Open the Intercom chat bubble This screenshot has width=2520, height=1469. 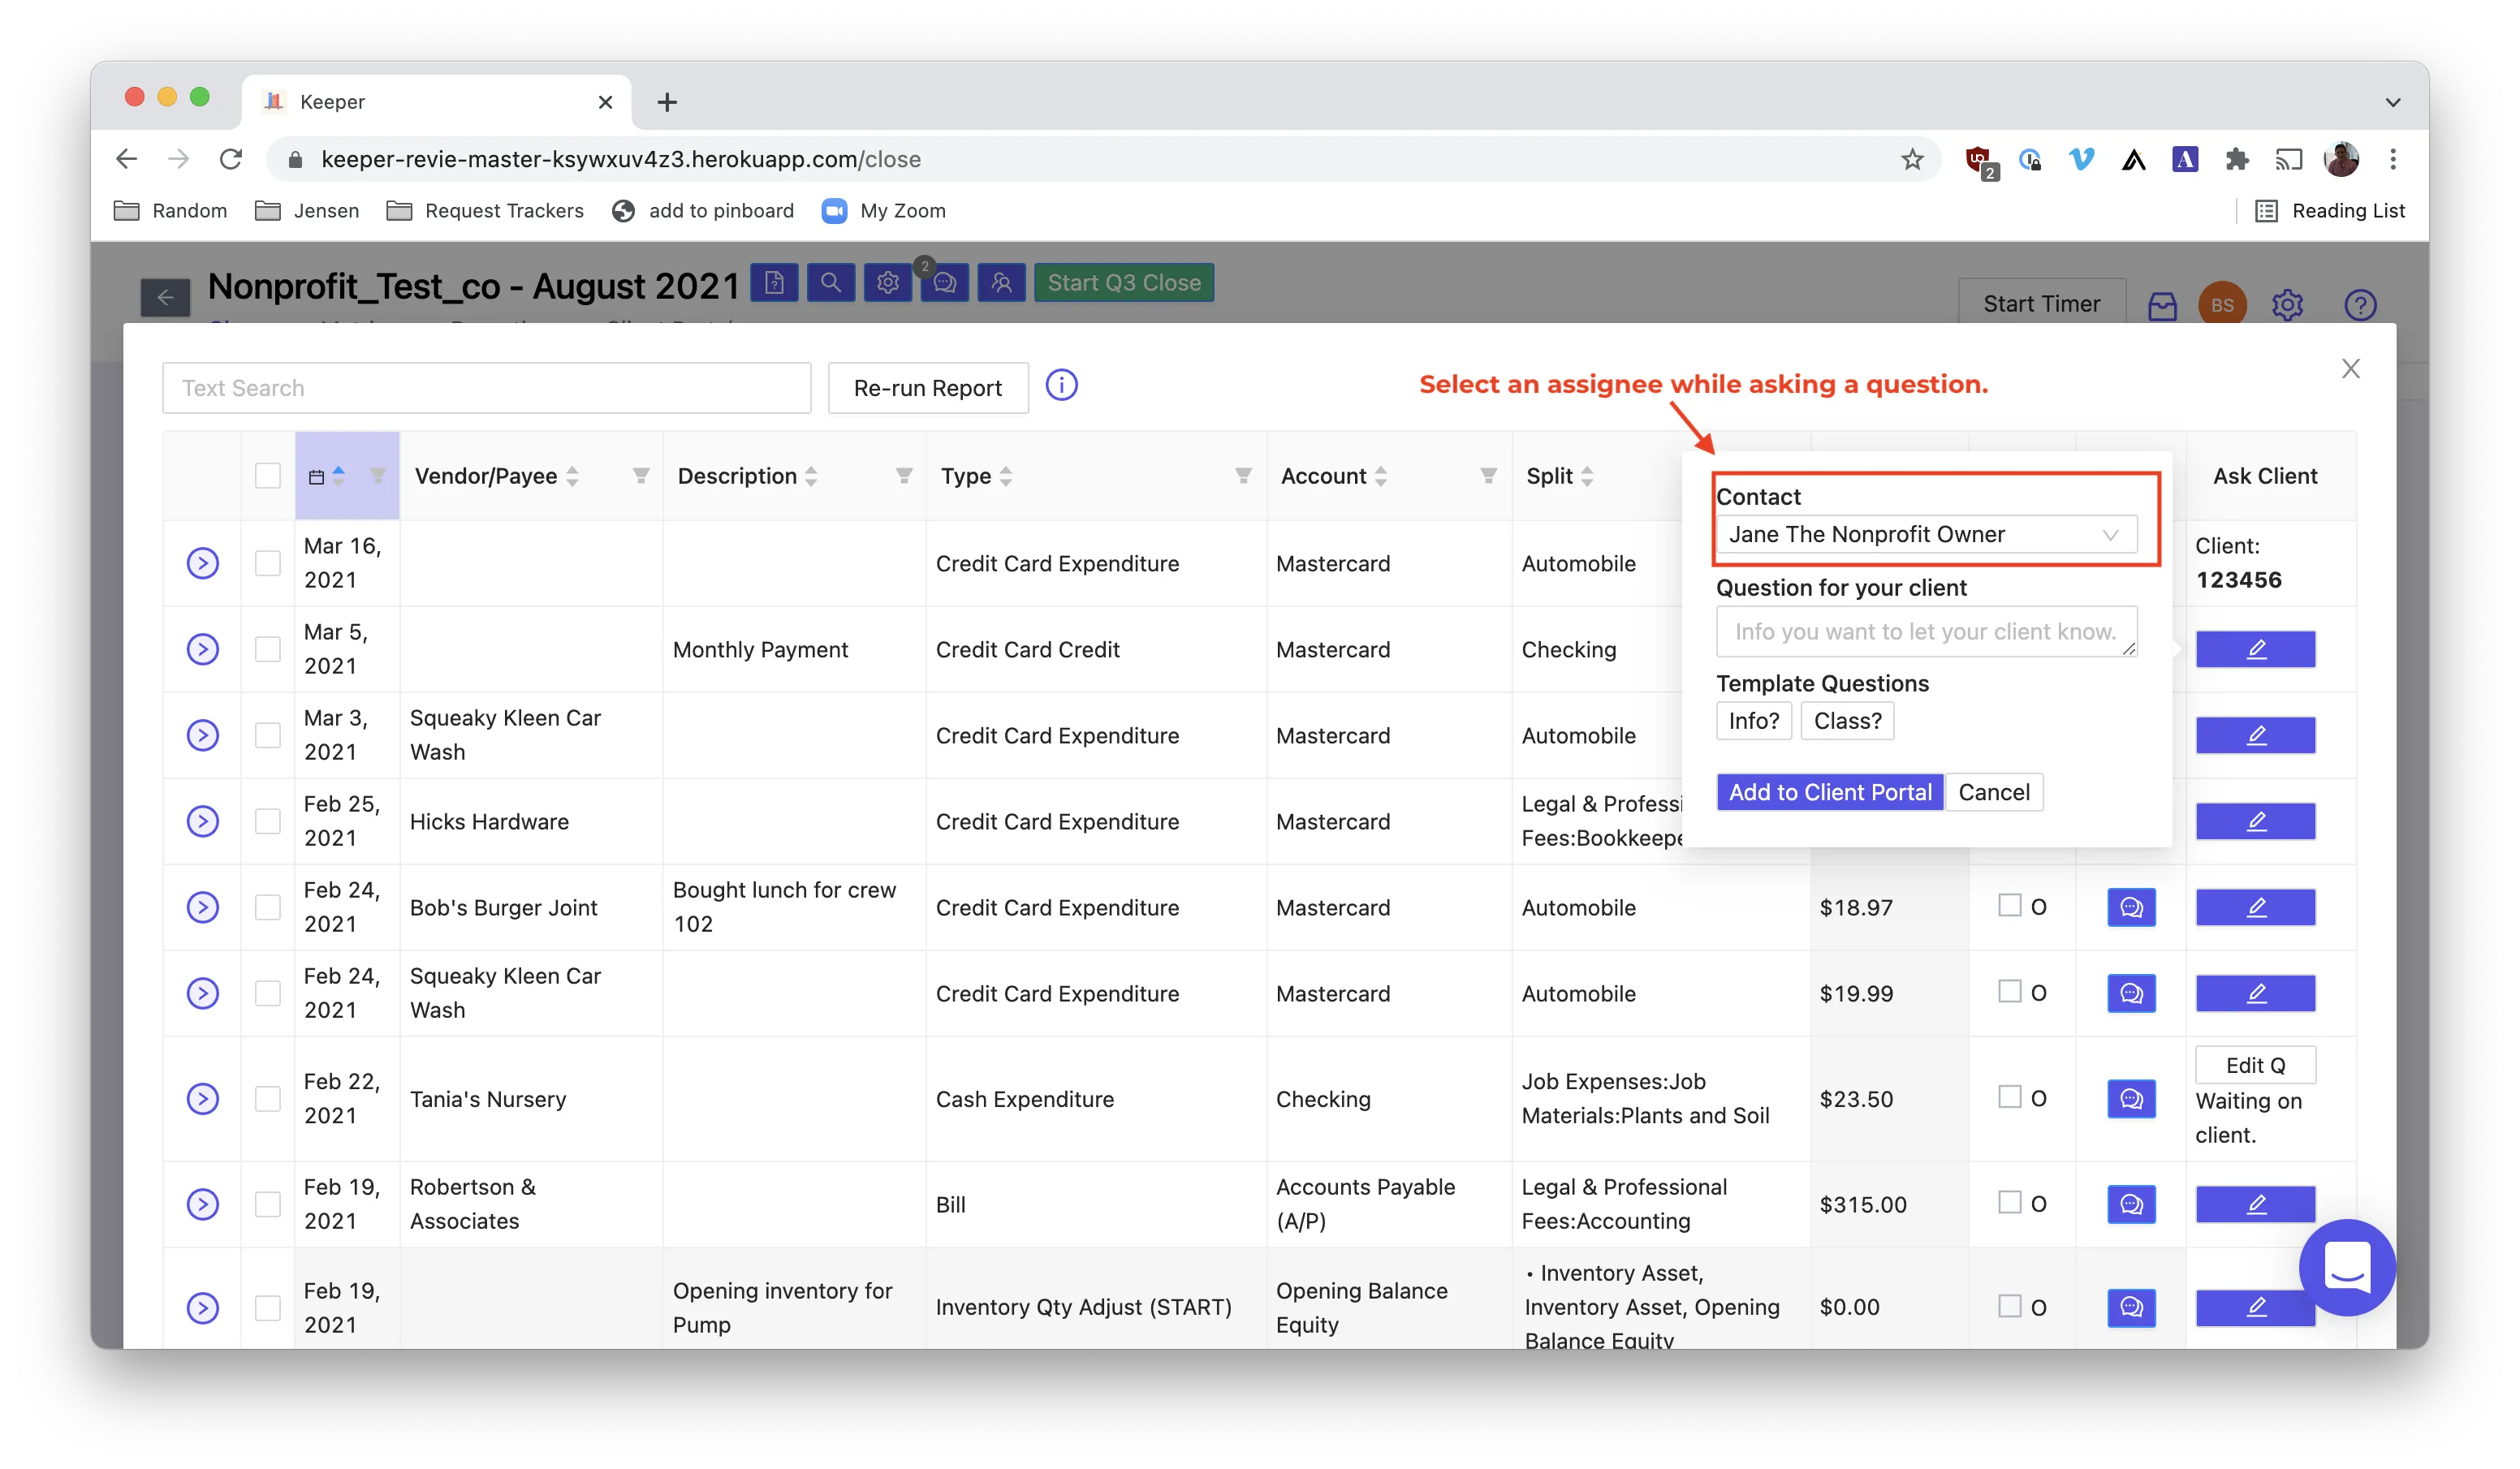[2346, 1266]
